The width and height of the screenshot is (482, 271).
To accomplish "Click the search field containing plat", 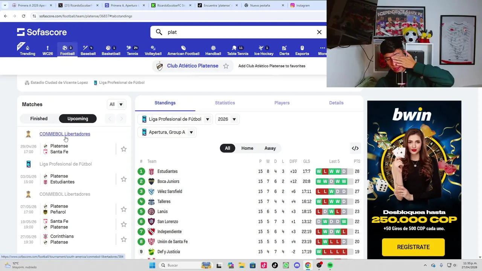I will [238, 32].
